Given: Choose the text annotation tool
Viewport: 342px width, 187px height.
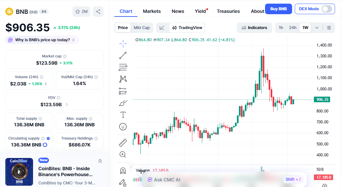Looking at the screenshot, I should click(x=123, y=115).
